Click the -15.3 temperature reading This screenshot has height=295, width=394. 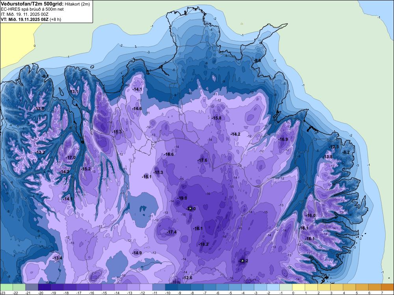pyautogui.click(x=117, y=132)
